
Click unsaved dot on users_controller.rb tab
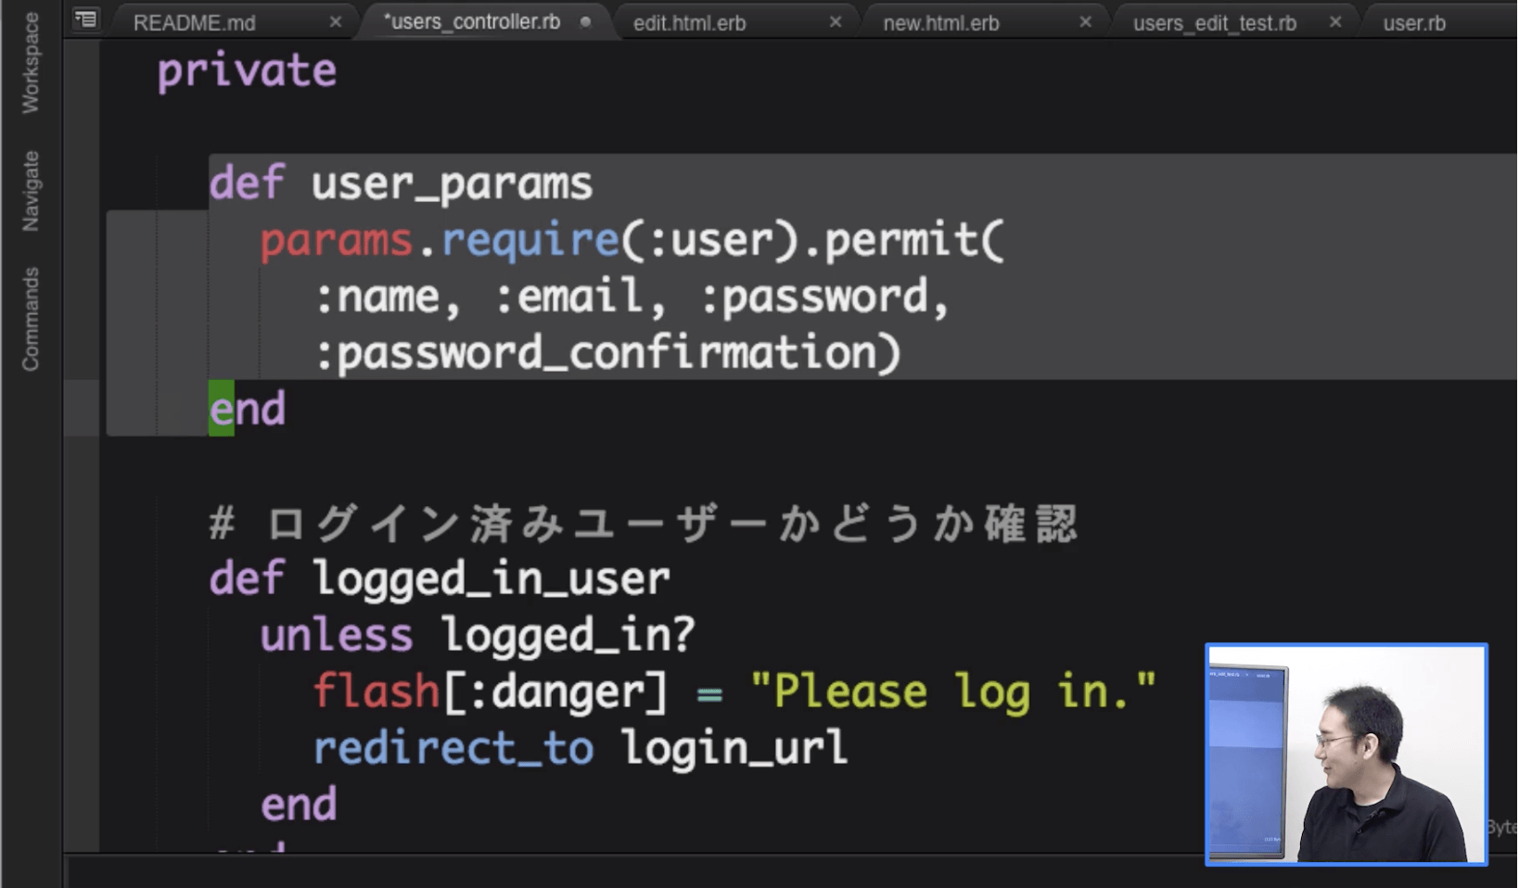[x=586, y=22]
